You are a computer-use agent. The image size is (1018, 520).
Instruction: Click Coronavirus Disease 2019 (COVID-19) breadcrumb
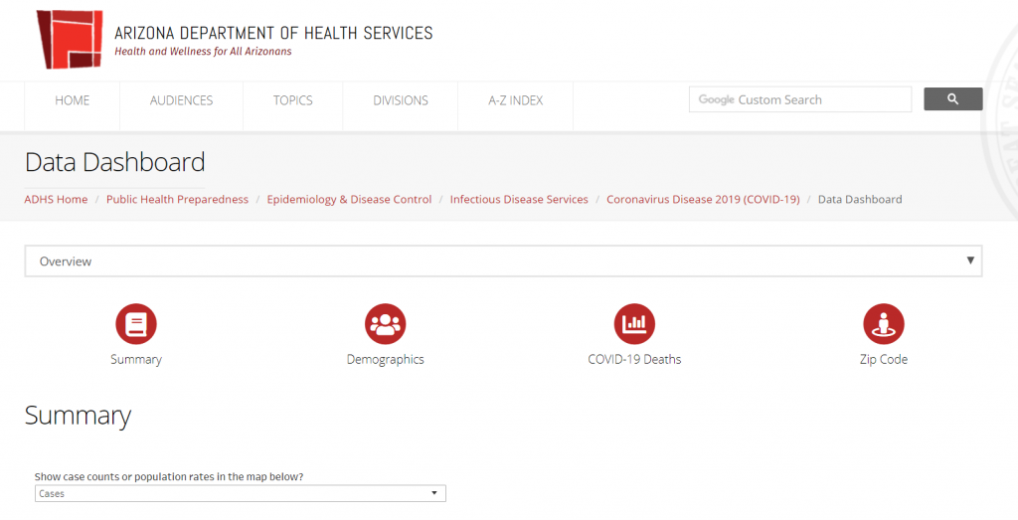click(x=703, y=199)
